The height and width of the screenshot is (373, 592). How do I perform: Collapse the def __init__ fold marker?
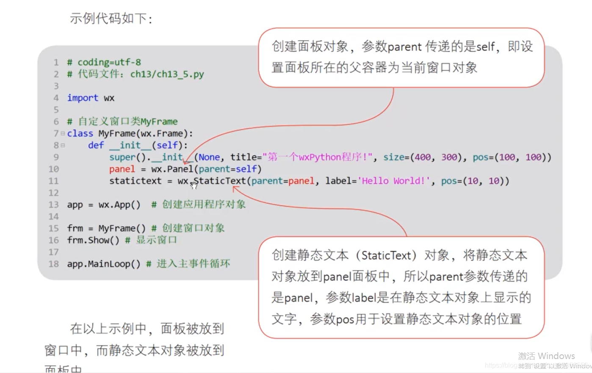[63, 146]
